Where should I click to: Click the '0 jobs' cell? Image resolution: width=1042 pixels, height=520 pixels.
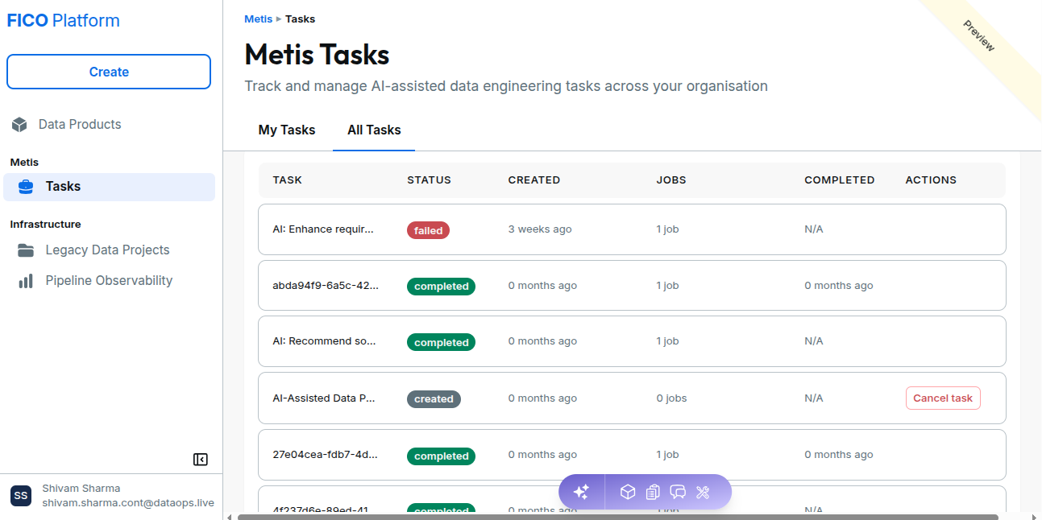(x=672, y=398)
